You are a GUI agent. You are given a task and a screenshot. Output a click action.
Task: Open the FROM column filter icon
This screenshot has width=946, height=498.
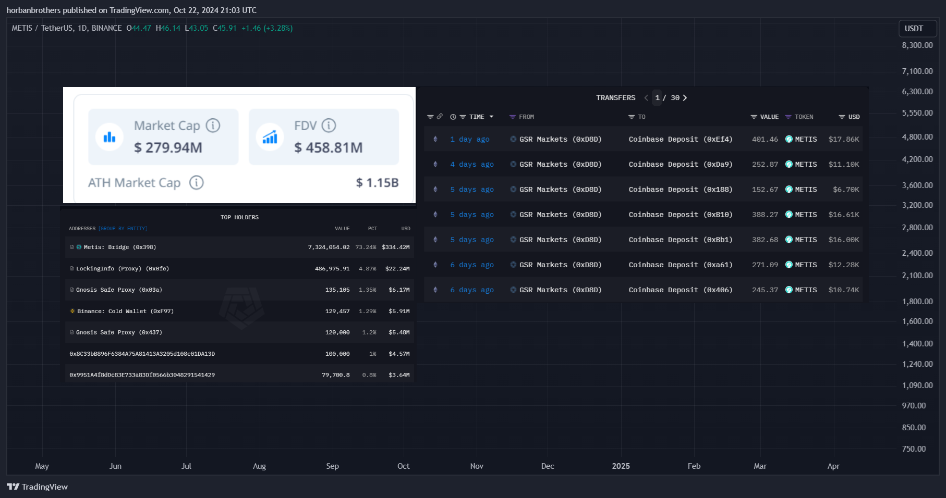513,117
